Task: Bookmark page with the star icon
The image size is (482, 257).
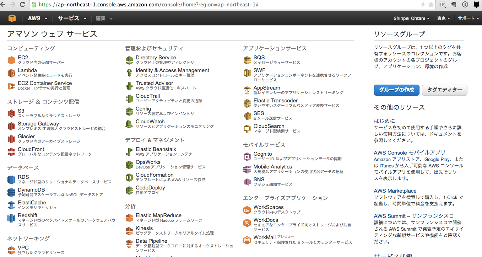Action: 431,5
